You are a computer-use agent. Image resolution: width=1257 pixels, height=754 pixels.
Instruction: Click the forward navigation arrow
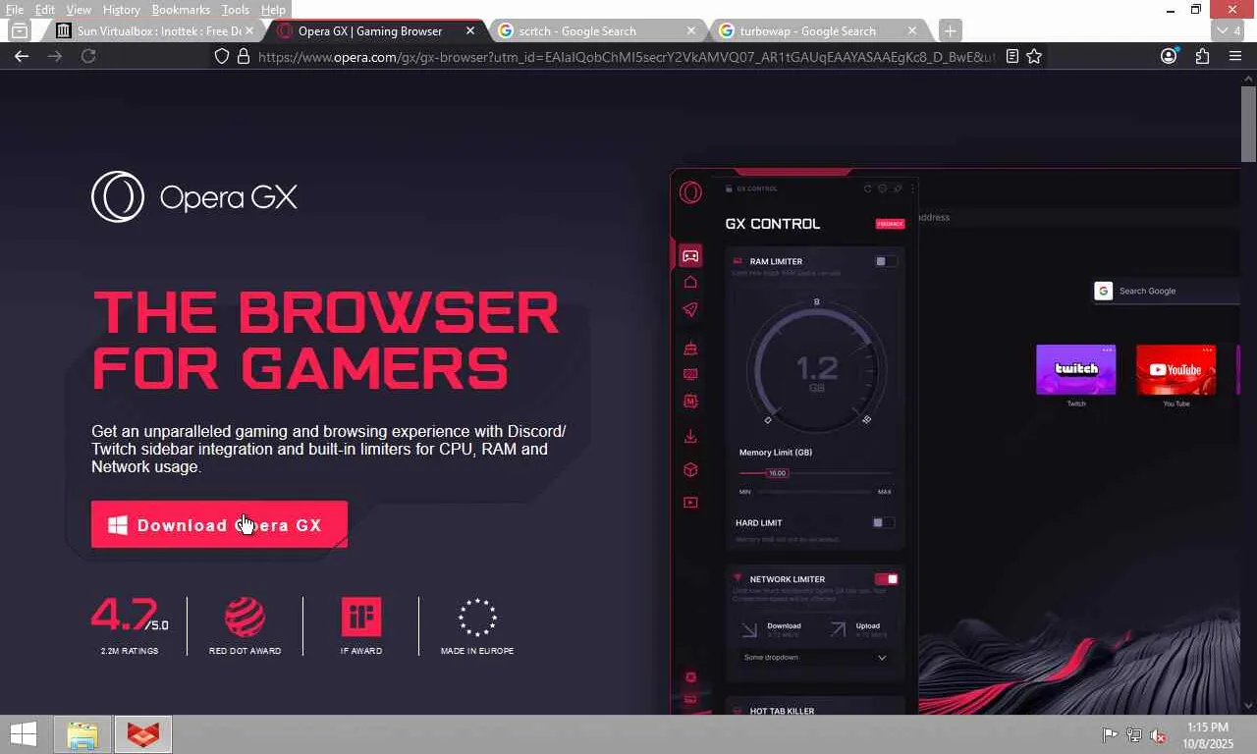point(55,56)
